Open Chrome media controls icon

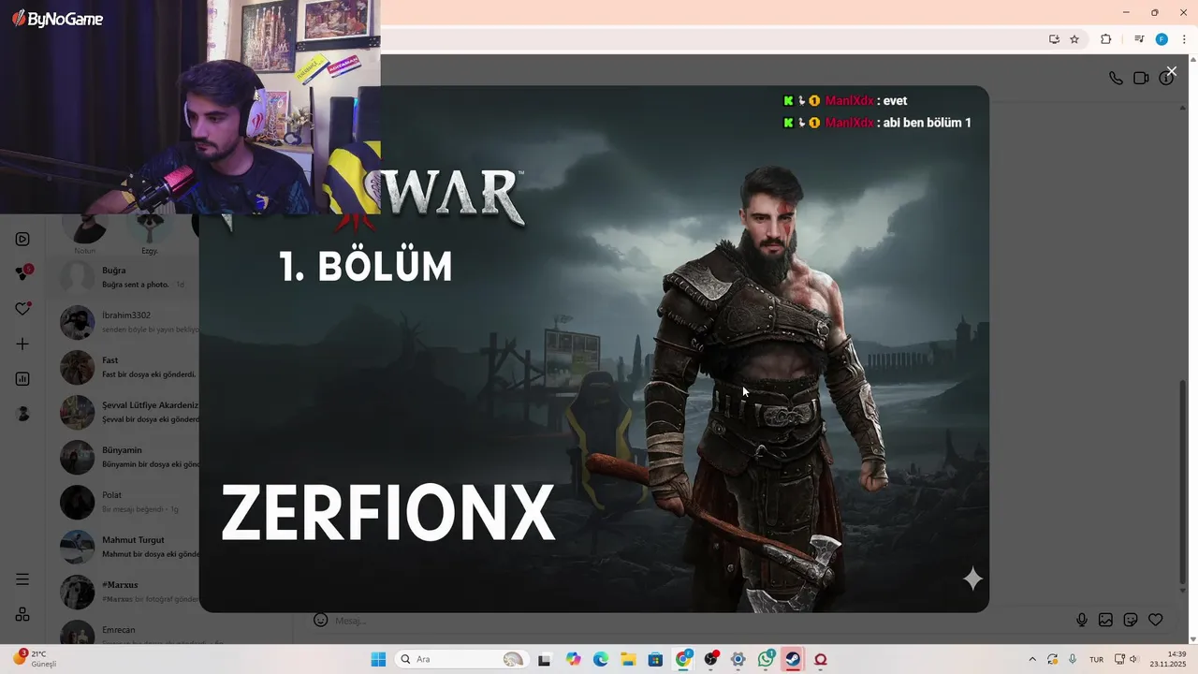(x=1139, y=39)
